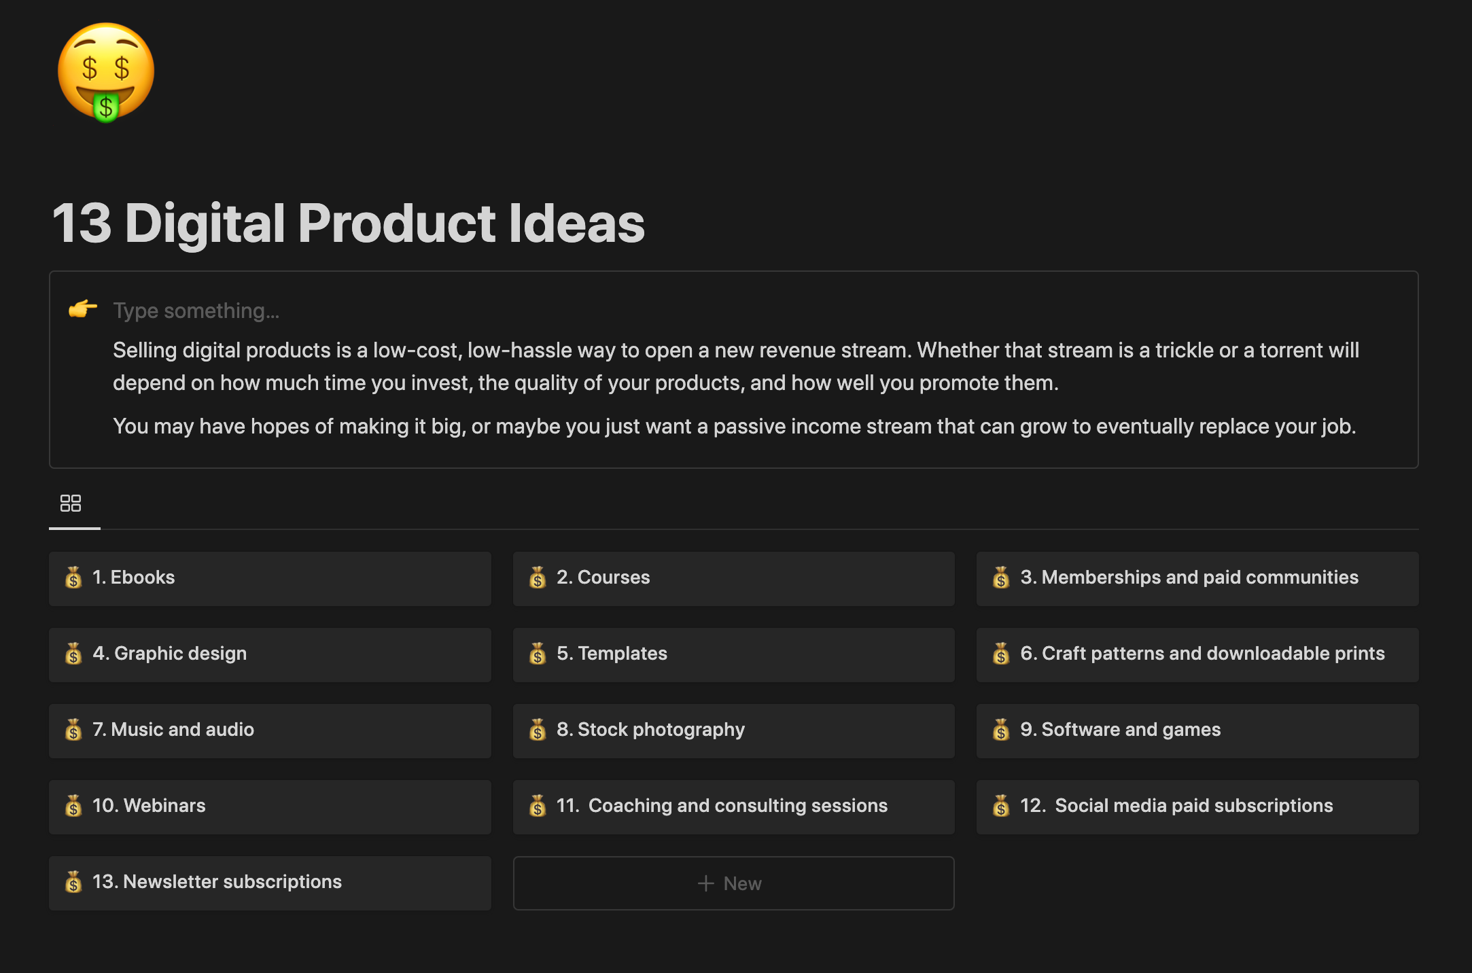Click money bag icon beside Webinars

tap(73, 806)
